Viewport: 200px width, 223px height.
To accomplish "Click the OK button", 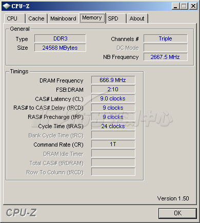I will 177,213.
